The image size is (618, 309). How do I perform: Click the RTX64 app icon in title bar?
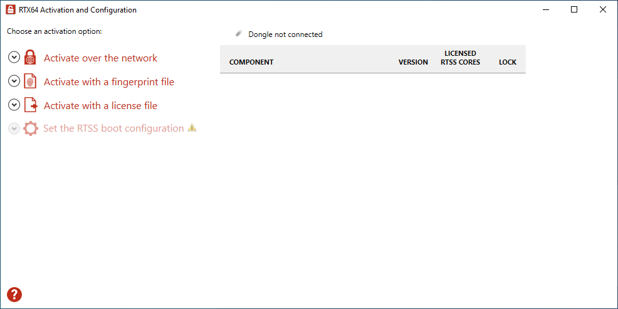pyautogui.click(x=11, y=10)
